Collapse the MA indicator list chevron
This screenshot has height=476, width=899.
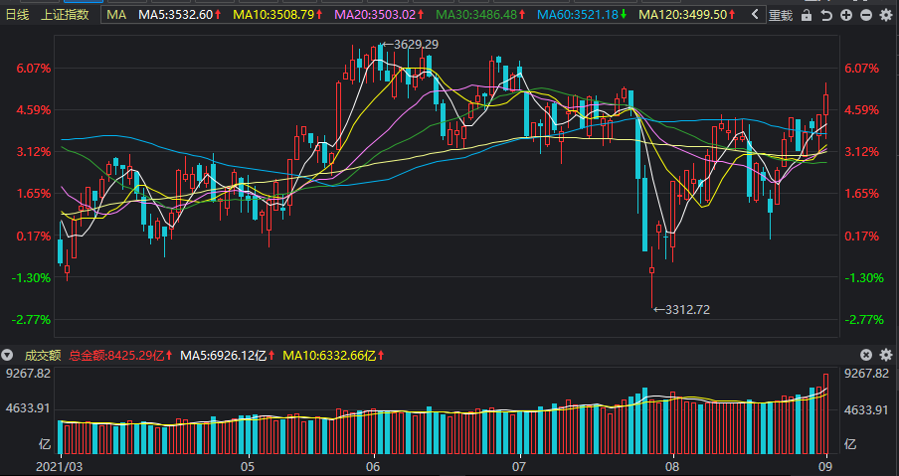[x=755, y=15]
